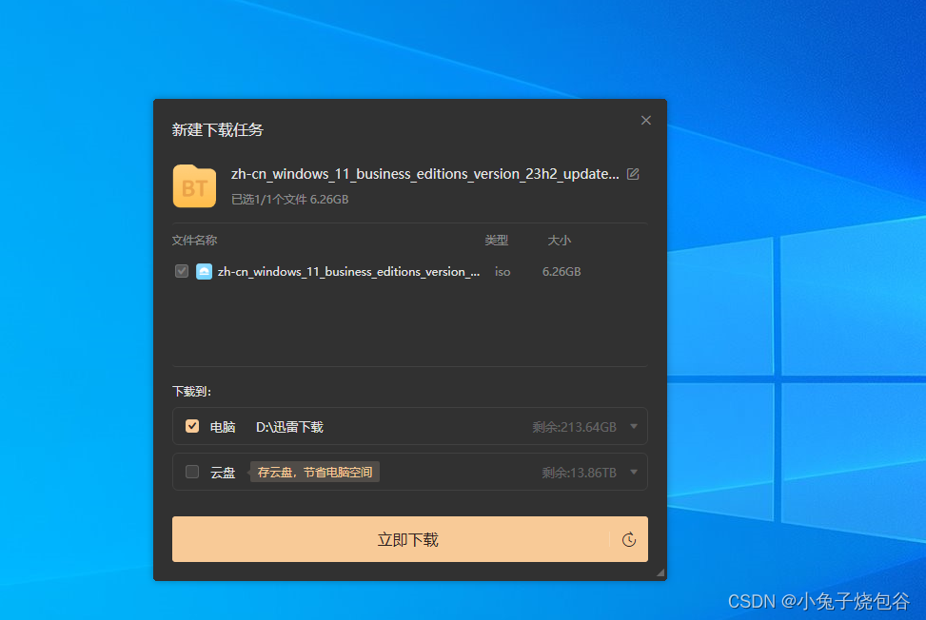Expand the 云盘 location dropdown arrow
Viewport: 926px width, 620px height.
click(x=634, y=472)
